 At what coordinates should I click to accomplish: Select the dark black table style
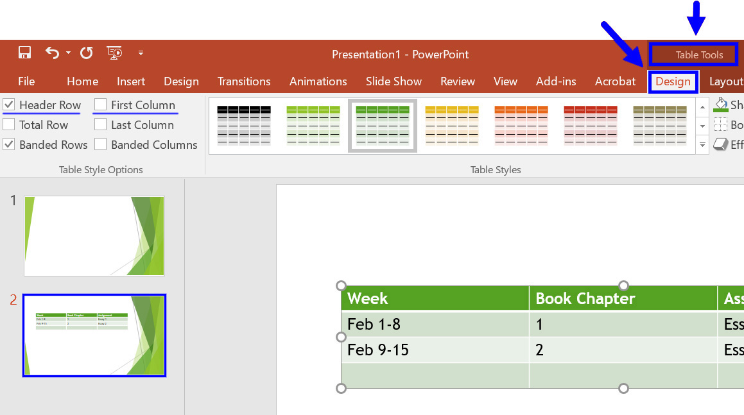tap(243, 124)
